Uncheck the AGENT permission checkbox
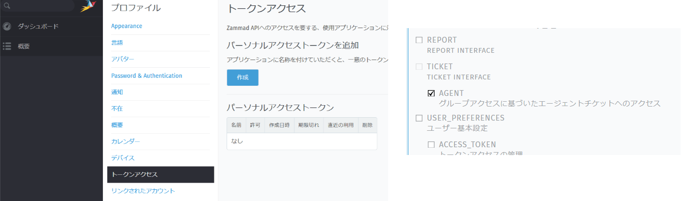Viewport: 684px width, 201px height. [x=431, y=93]
